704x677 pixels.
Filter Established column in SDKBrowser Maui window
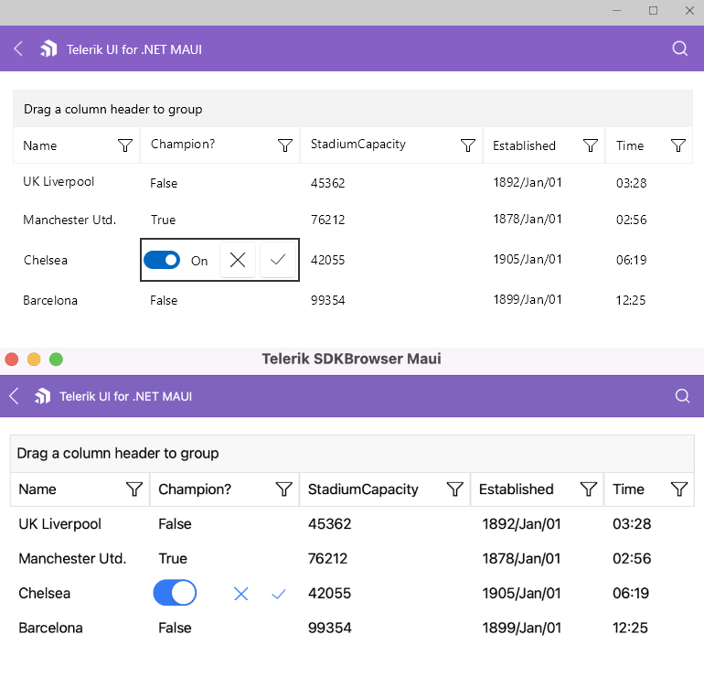click(x=589, y=489)
